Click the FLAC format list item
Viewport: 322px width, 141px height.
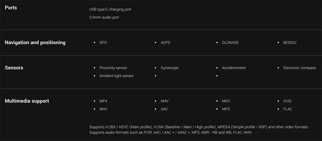click(288, 109)
